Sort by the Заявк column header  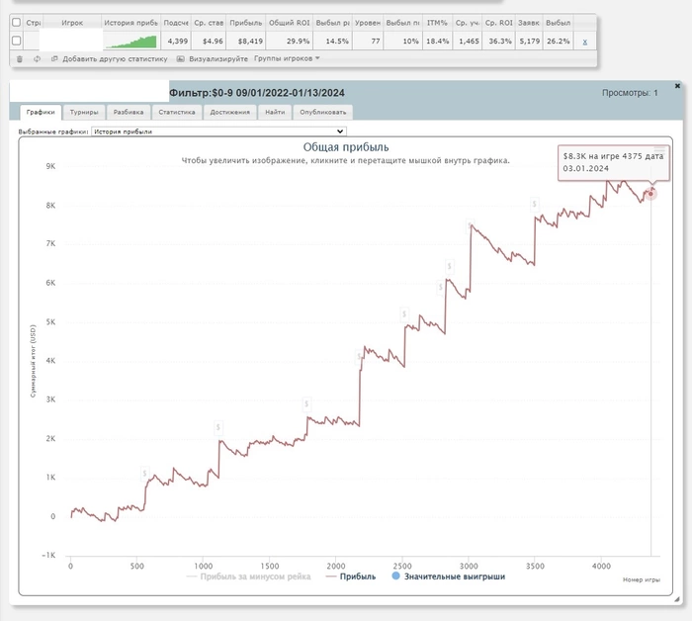529,23
